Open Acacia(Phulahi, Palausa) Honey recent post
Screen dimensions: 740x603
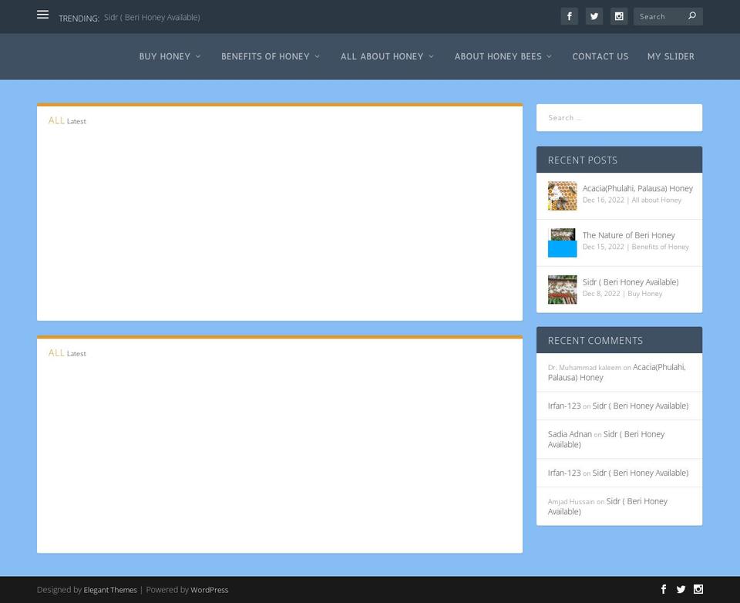(637, 188)
